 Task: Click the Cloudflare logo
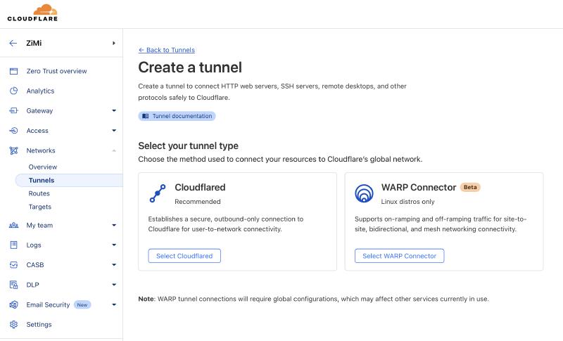(x=32, y=13)
